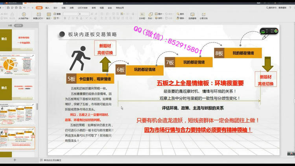This screenshot has width=295, height=166.
Task: Toggle Underline formatting button
Action: [72, 18]
